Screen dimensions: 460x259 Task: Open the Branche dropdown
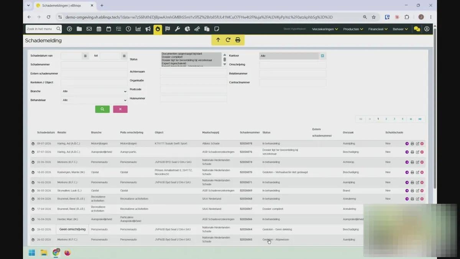coord(94,91)
